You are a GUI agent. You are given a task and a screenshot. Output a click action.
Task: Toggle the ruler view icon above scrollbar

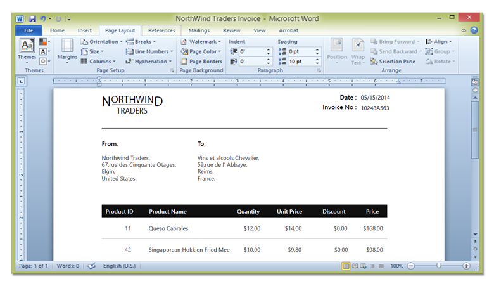tap(475, 82)
